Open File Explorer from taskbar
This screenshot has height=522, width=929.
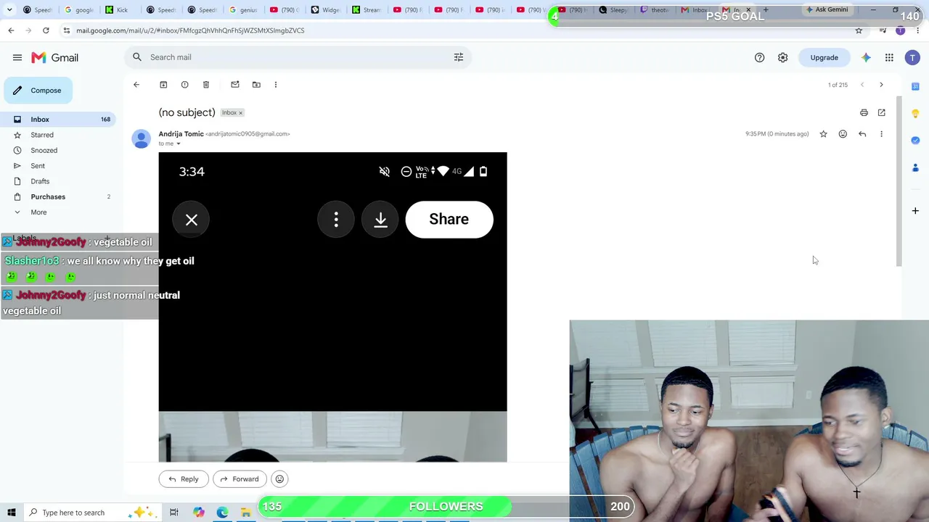246,513
